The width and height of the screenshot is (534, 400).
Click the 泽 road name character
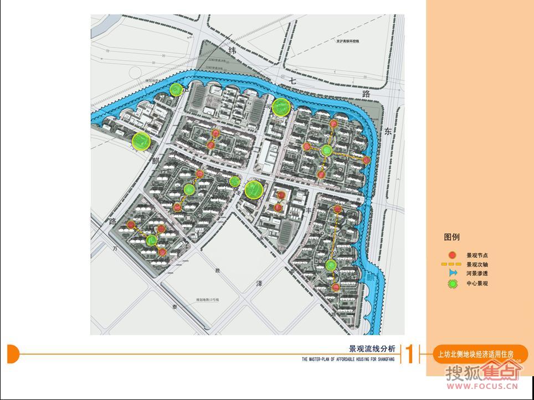coord(259,283)
